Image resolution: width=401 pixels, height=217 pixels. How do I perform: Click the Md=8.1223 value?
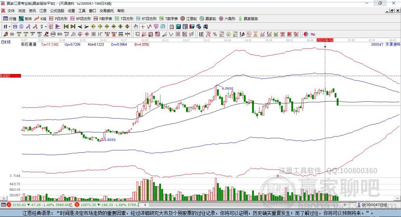(x=96, y=44)
